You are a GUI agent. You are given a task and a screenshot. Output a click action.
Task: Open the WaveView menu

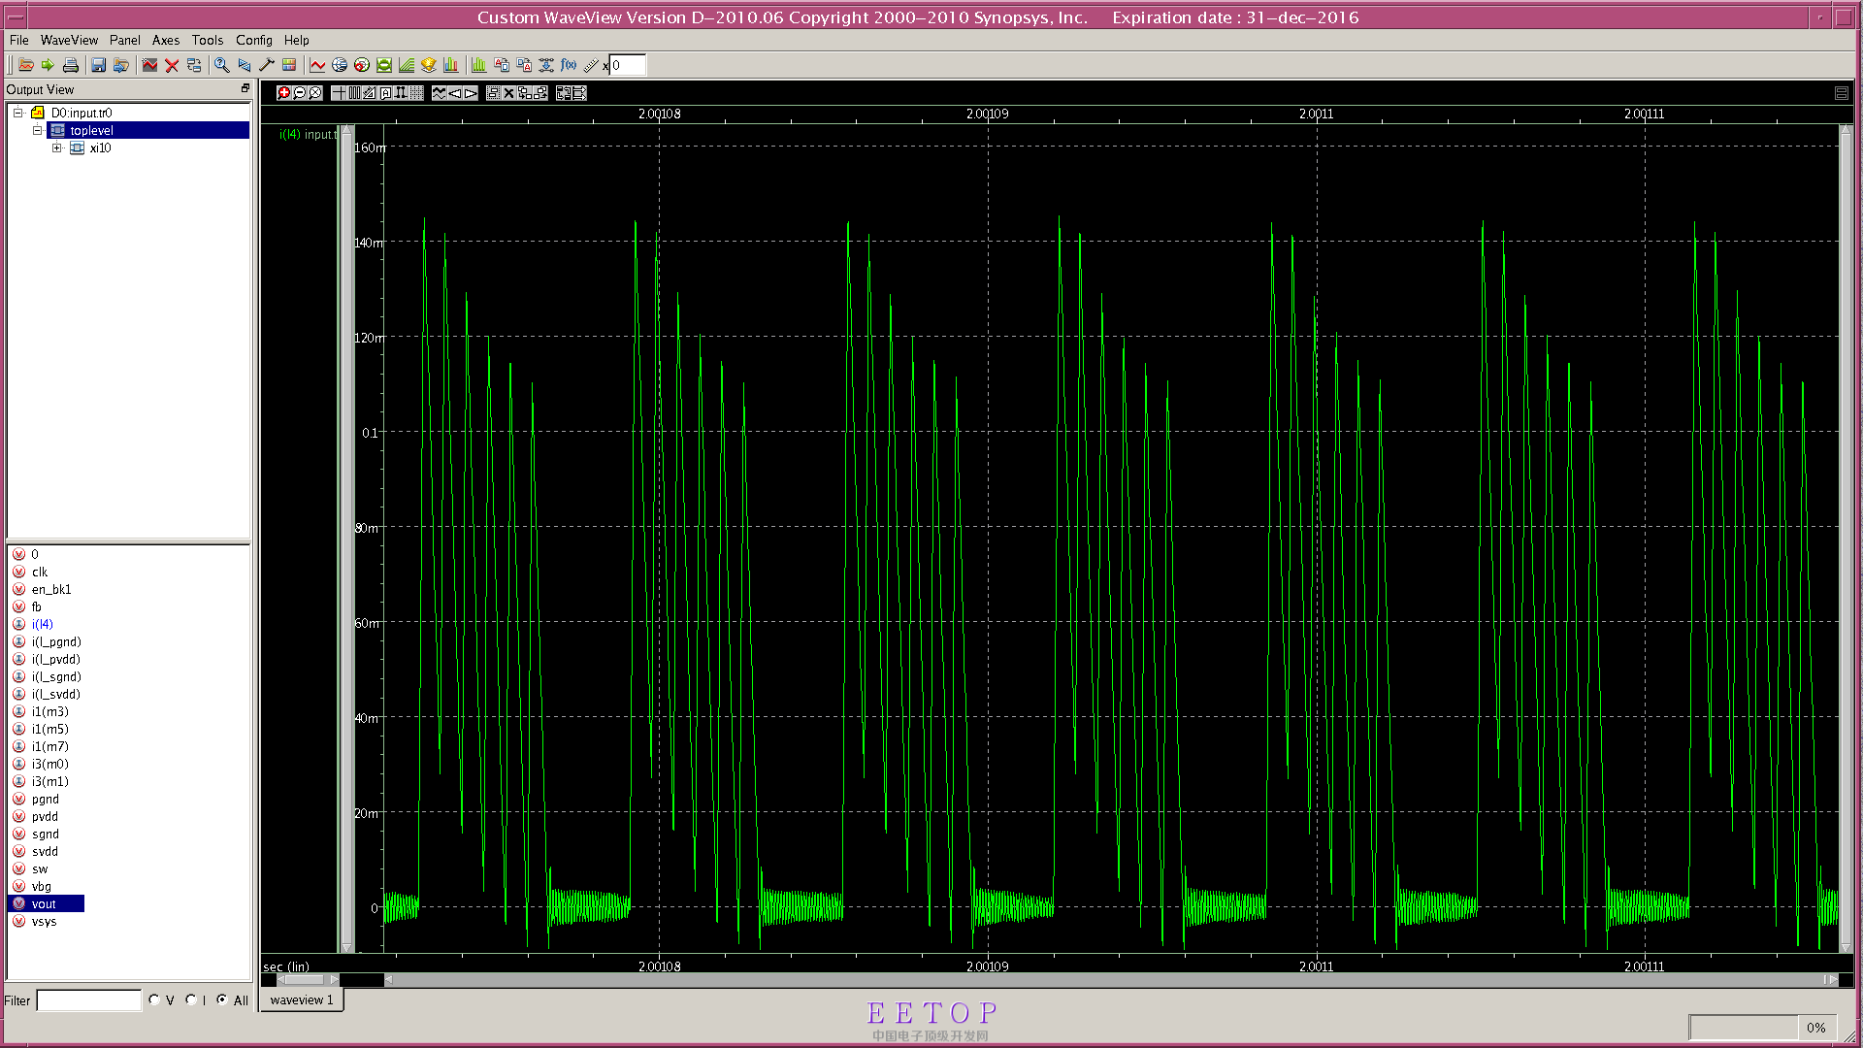(69, 40)
